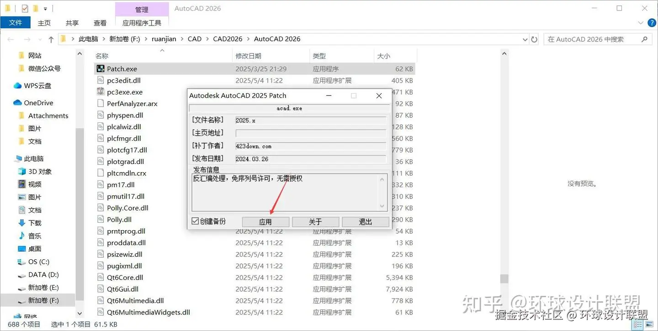
Task: Close the Autodesk AutoCAD 2025 Patch dialog
Action: (x=379, y=96)
